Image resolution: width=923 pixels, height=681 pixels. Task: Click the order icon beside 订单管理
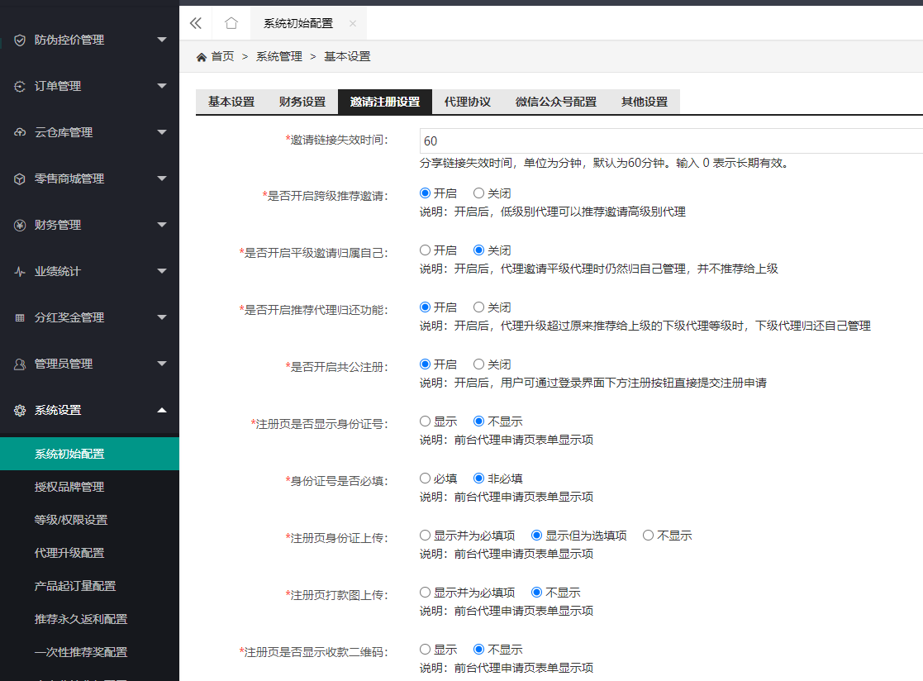[20, 87]
